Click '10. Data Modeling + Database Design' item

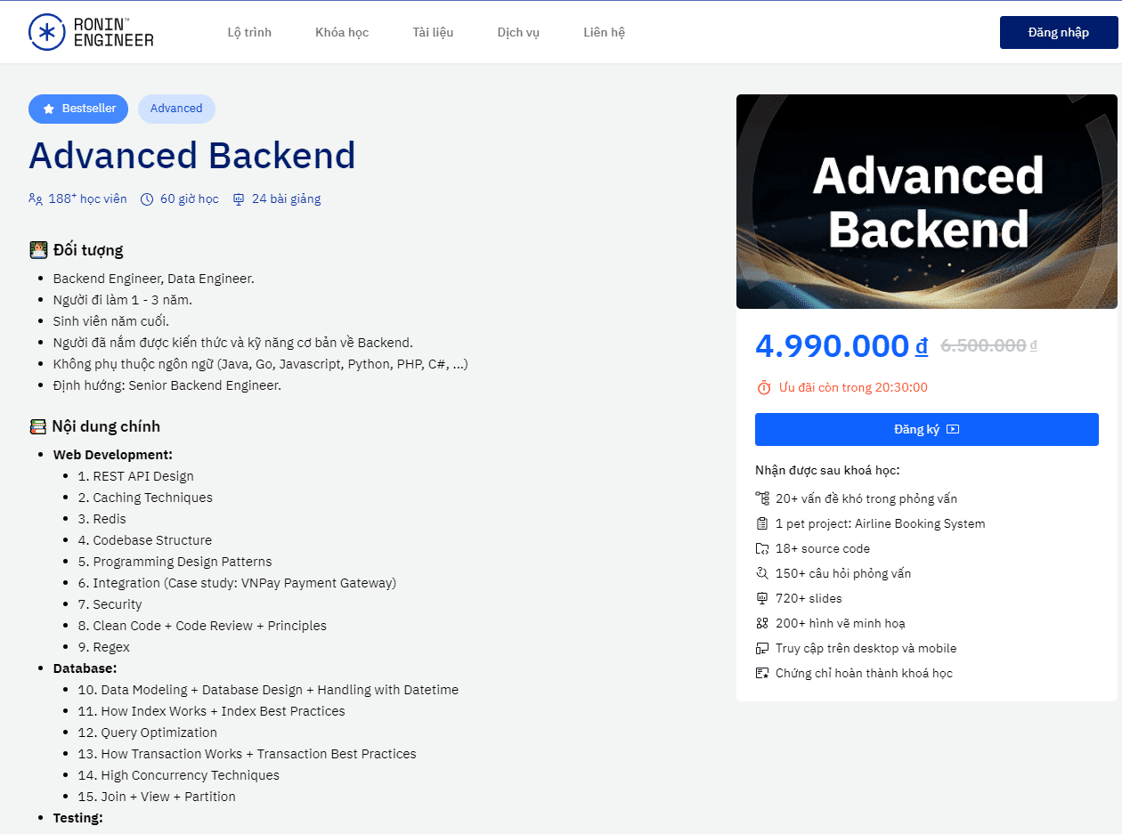pos(268,690)
